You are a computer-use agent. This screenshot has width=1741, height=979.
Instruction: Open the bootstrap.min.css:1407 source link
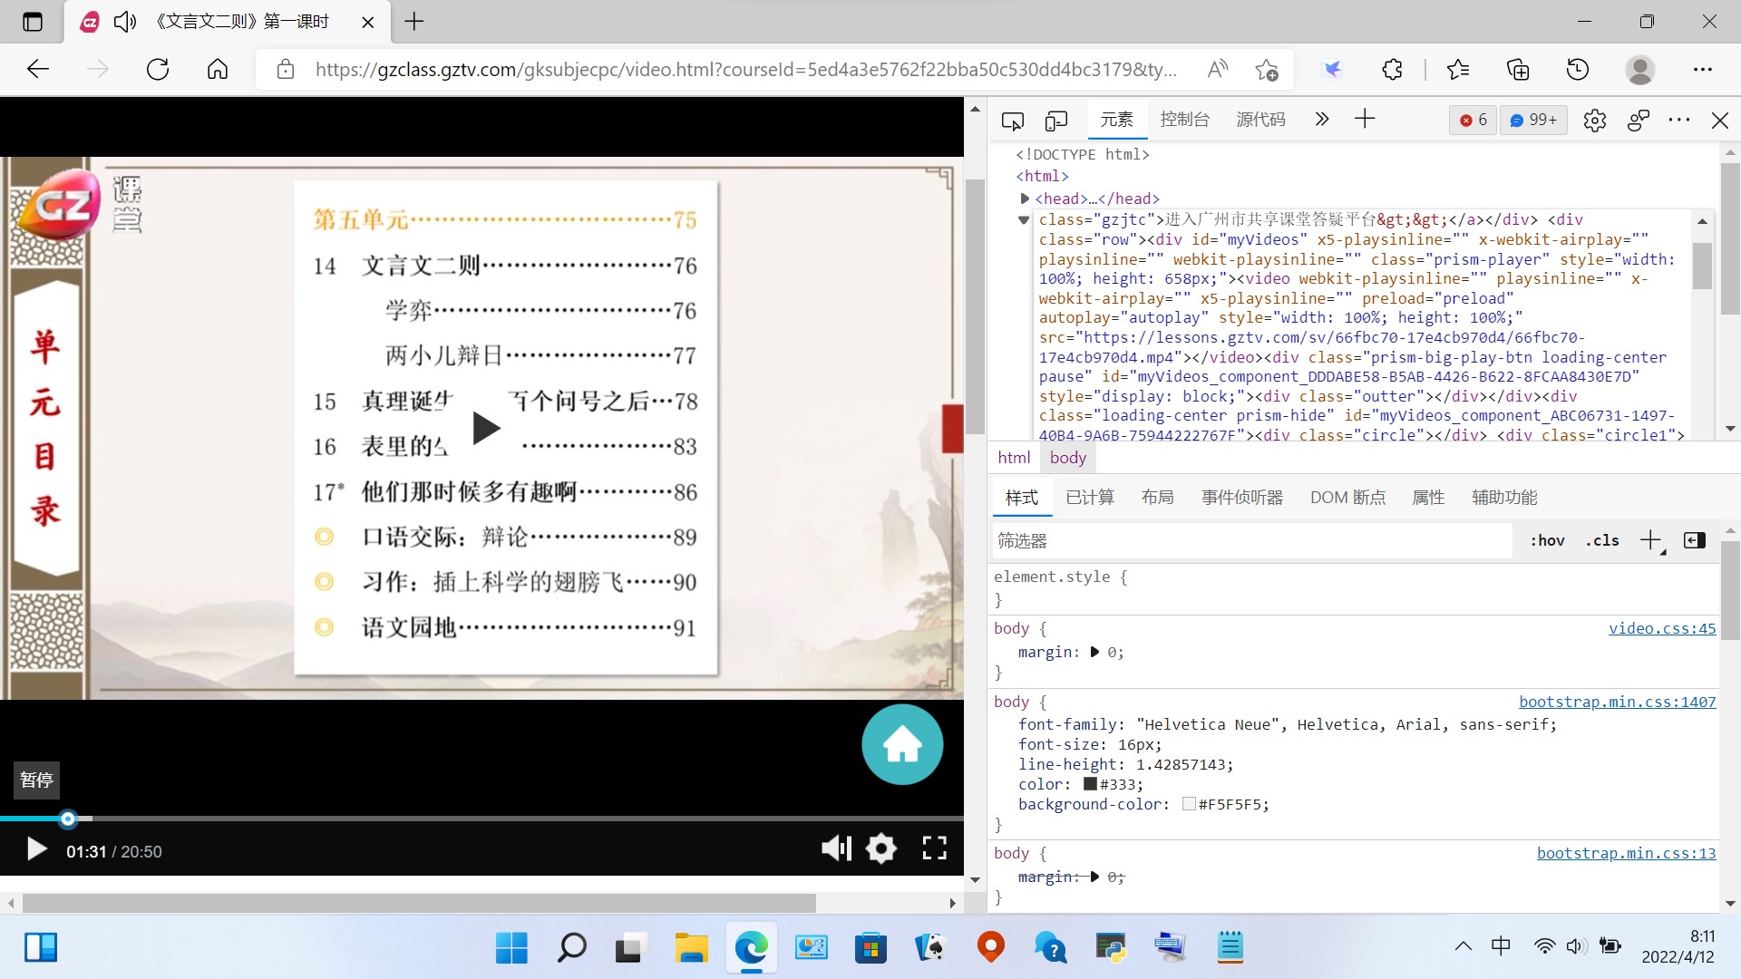[x=1618, y=702]
